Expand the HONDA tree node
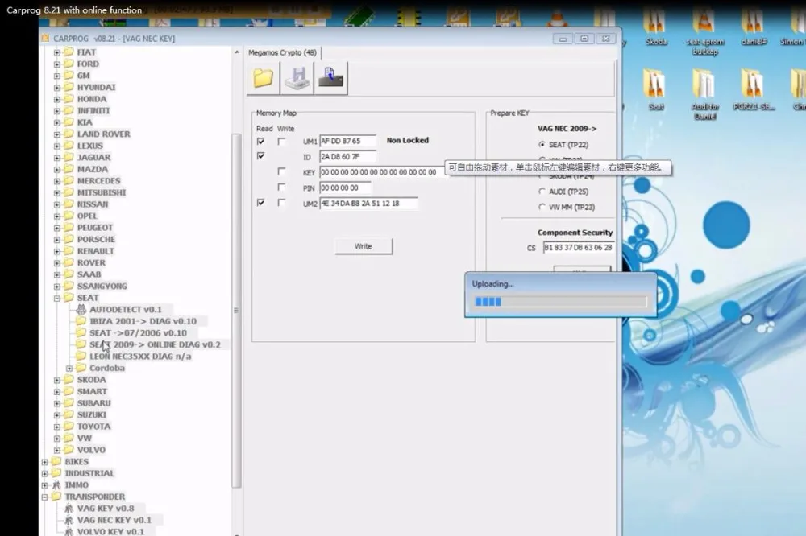Viewport: 806px width, 536px height. (57, 99)
